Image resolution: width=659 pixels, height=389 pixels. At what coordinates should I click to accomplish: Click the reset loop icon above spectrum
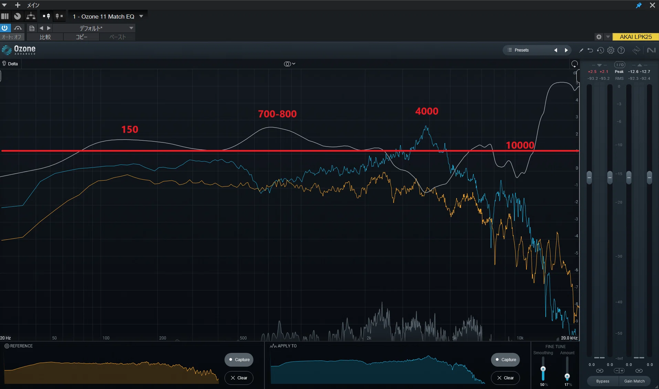click(574, 64)
